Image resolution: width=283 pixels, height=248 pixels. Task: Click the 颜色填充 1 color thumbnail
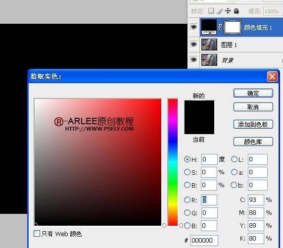tap(209, 27)
